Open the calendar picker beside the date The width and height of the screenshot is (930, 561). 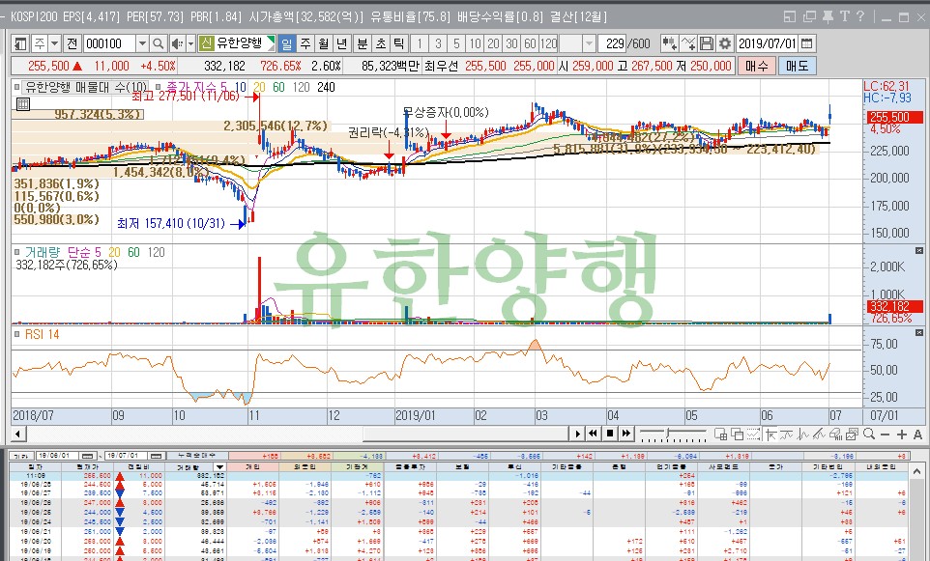point(806,43)
